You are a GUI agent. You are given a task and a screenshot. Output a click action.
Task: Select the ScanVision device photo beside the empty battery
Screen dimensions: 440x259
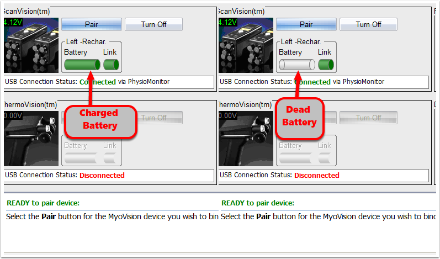pyautogui.click(x=246, y=45)
